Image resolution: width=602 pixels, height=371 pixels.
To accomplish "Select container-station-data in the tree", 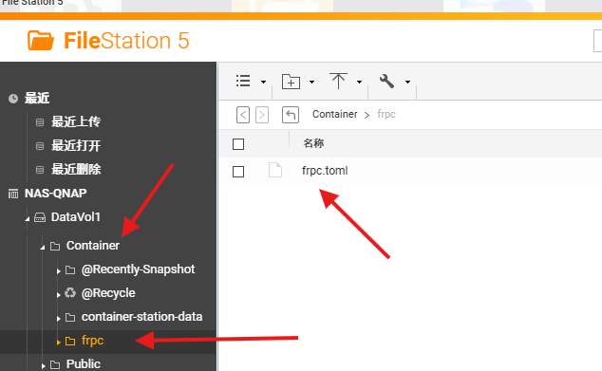I will point(142,317).
